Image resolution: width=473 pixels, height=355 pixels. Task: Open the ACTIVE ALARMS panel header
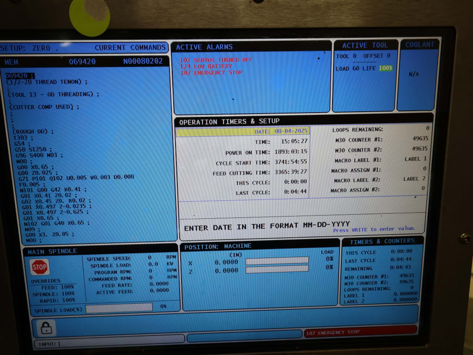point(251,47)
